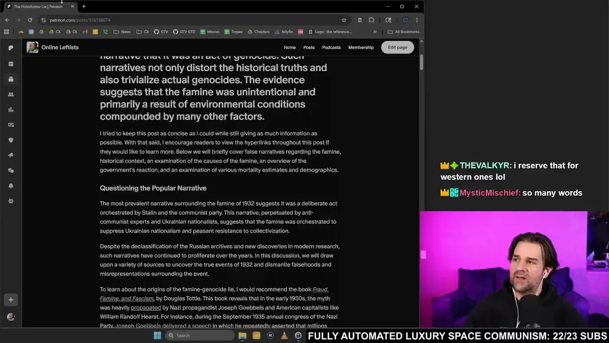Screen dimensions: 609x343
Task: Click the page vertical scrollbar thumb
Action: coord(422,63)
